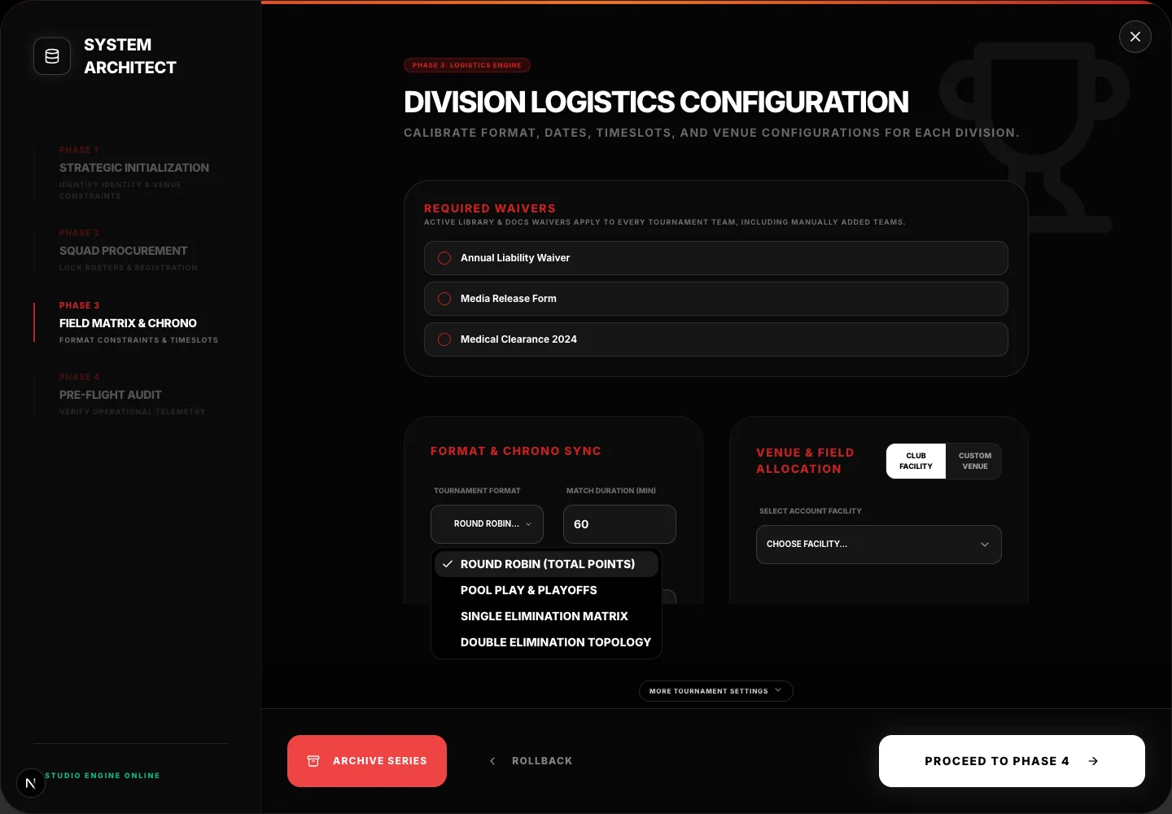
Task: Click the Select Account Facility label
Action: click(811, 511)
